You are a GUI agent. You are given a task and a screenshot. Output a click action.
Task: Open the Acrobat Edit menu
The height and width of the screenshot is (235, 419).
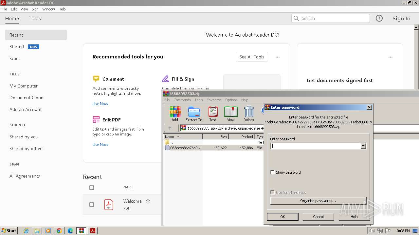pos(14,9)
